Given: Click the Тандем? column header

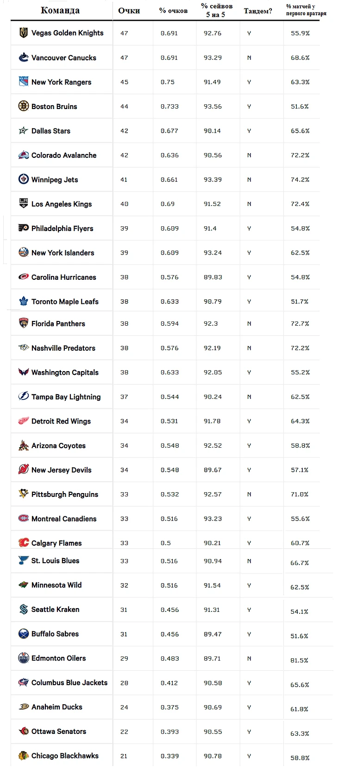Looking at the screenshot, I should [x=258, y=11].
